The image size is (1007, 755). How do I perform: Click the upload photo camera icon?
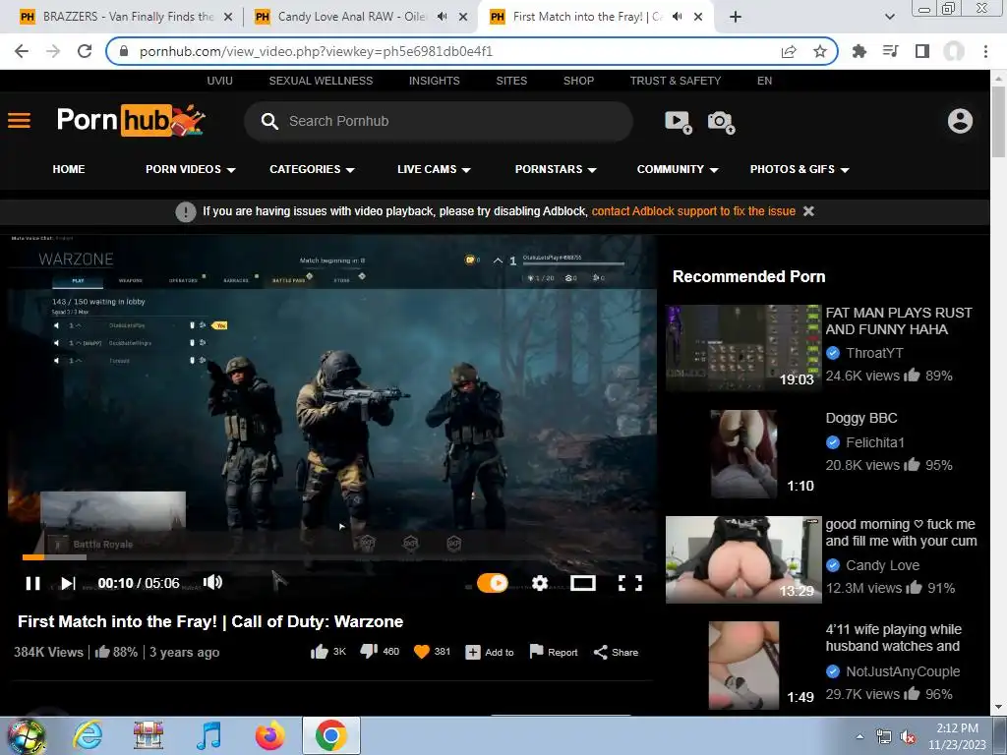pos(721,121)
